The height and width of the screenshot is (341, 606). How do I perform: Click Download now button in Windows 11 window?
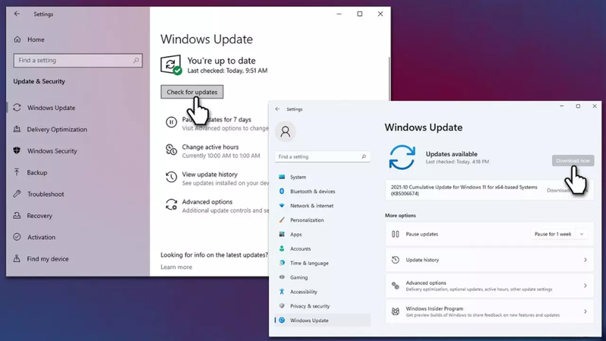(573, 161)
